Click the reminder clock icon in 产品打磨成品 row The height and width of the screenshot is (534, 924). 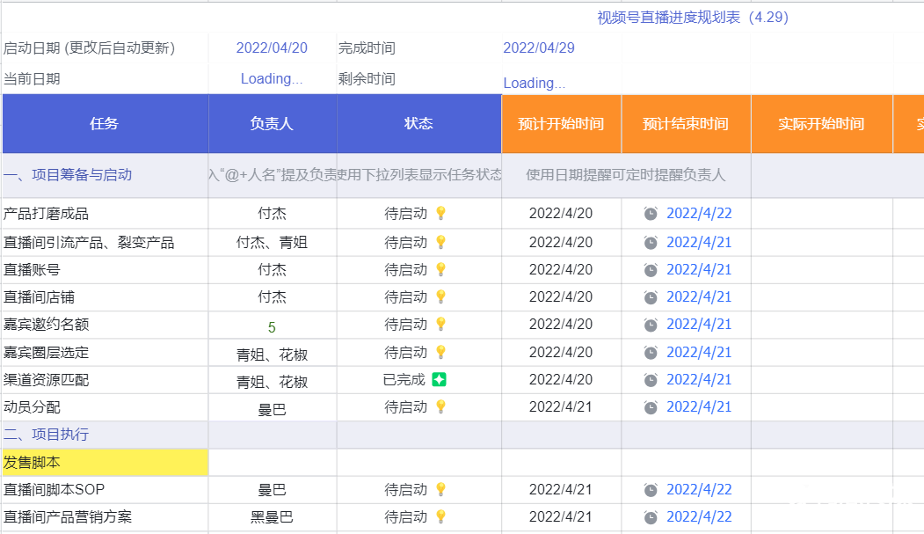(651, 214)
